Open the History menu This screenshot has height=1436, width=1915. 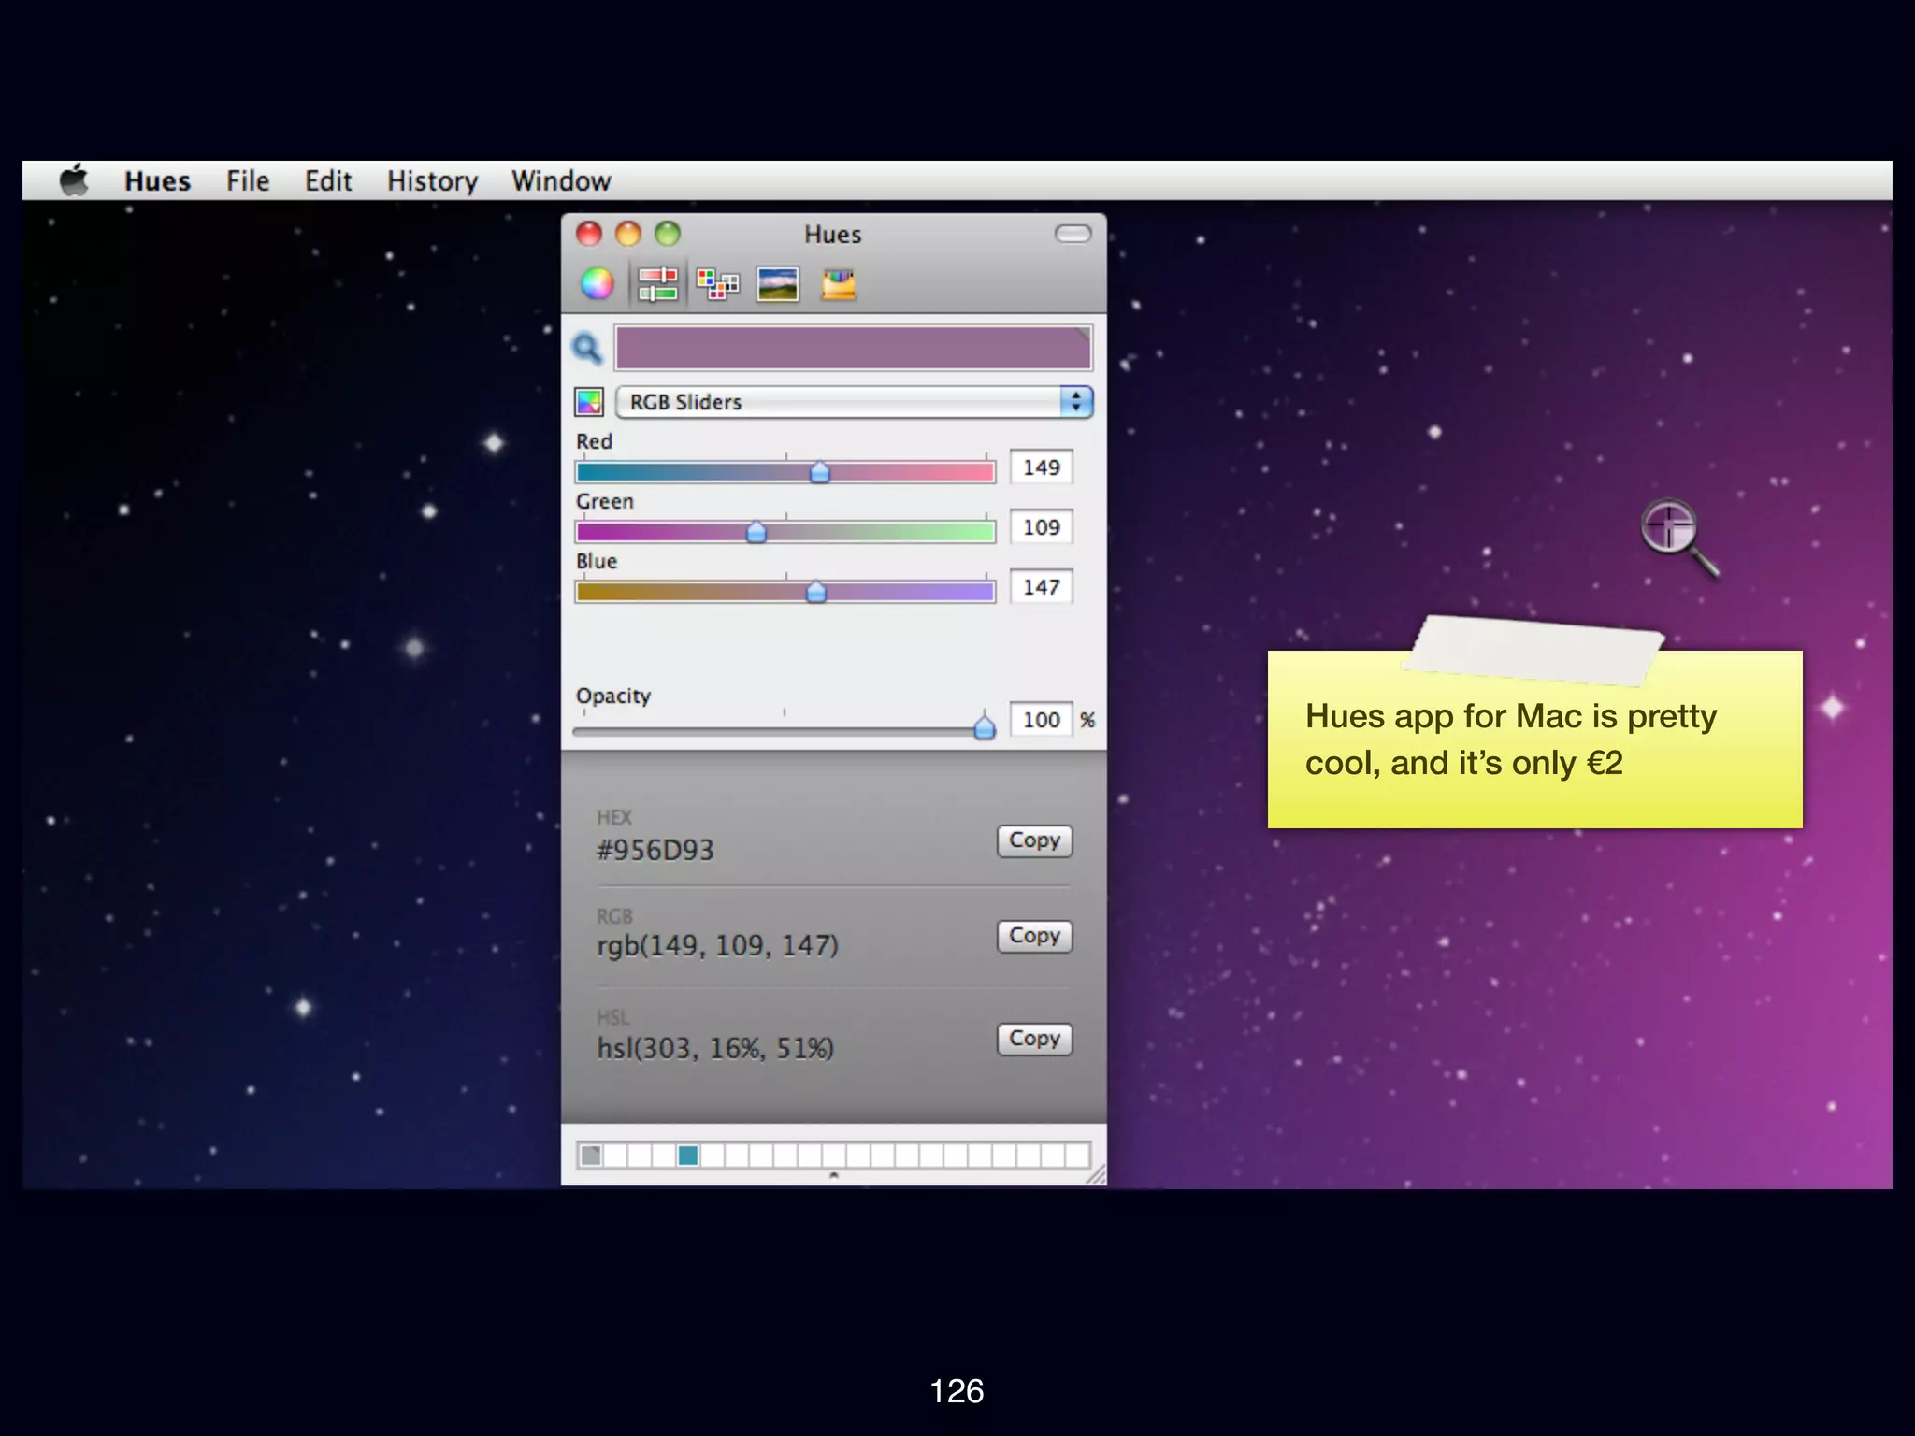tap(432, 181)
